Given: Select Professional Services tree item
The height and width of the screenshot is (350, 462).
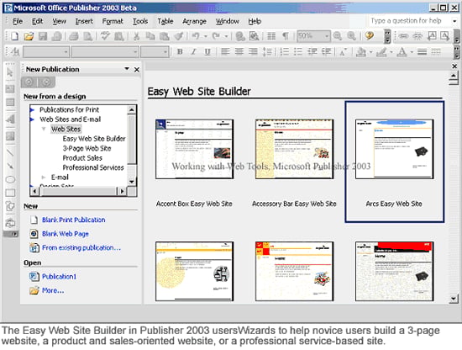Looking at the screenshot, I should coord(93,167).
